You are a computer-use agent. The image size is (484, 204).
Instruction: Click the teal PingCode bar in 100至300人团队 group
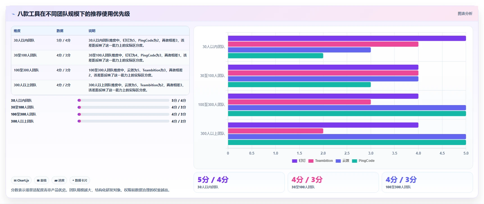(347, 114)
